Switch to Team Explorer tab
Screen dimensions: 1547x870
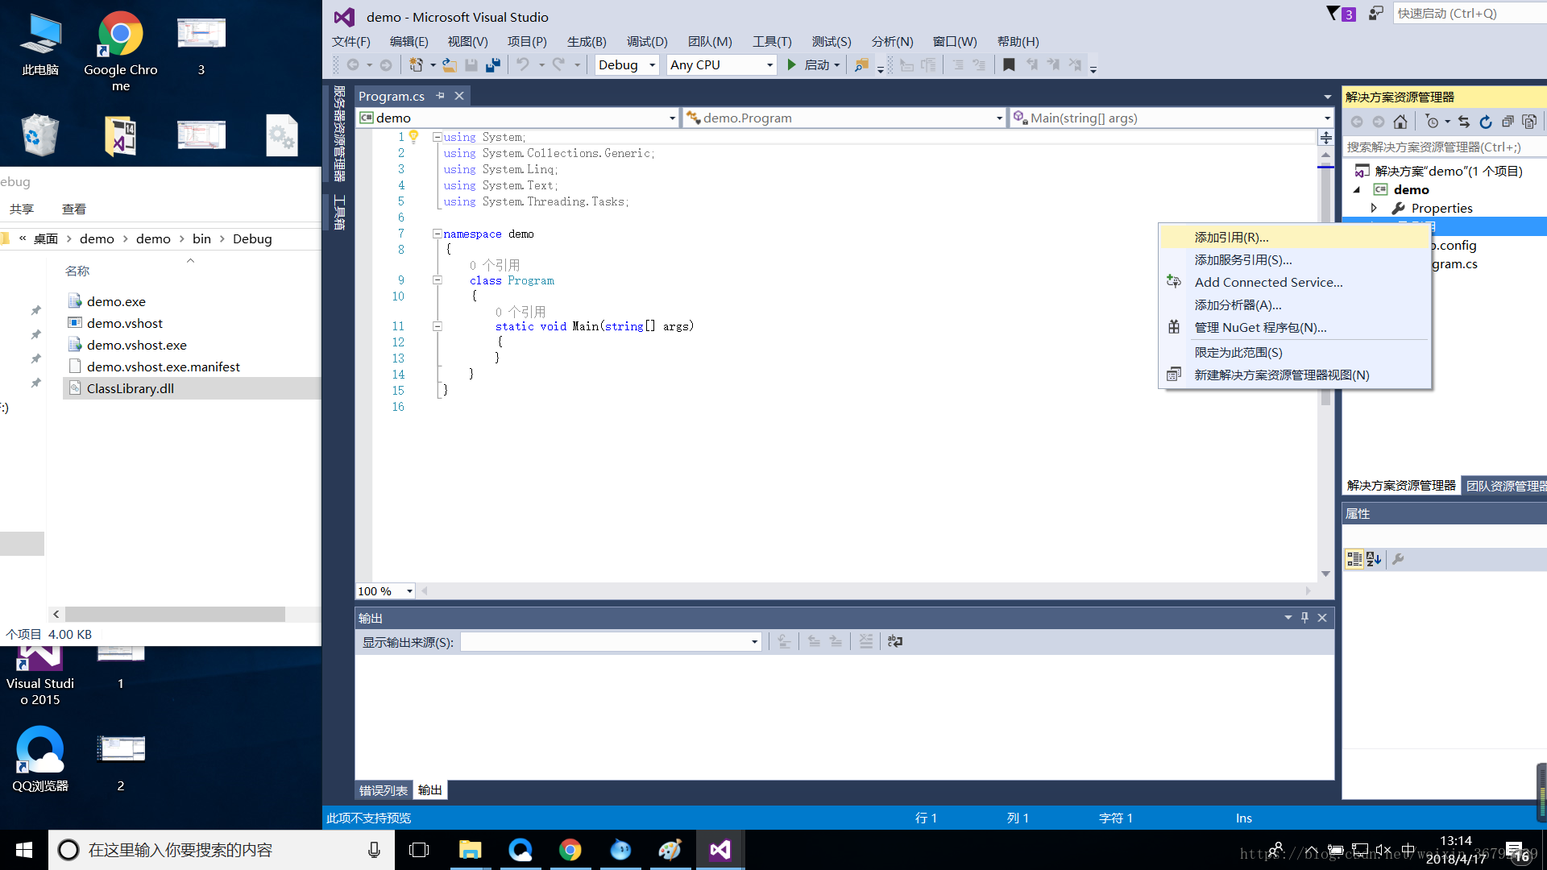pos(1505,486)
